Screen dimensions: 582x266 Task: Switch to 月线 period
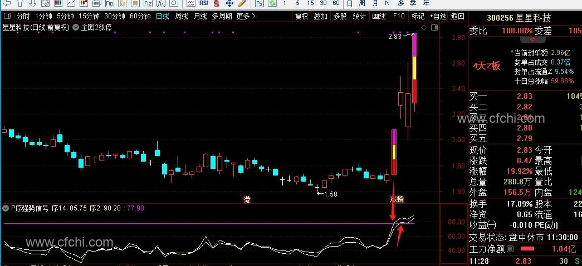(200, 16)
